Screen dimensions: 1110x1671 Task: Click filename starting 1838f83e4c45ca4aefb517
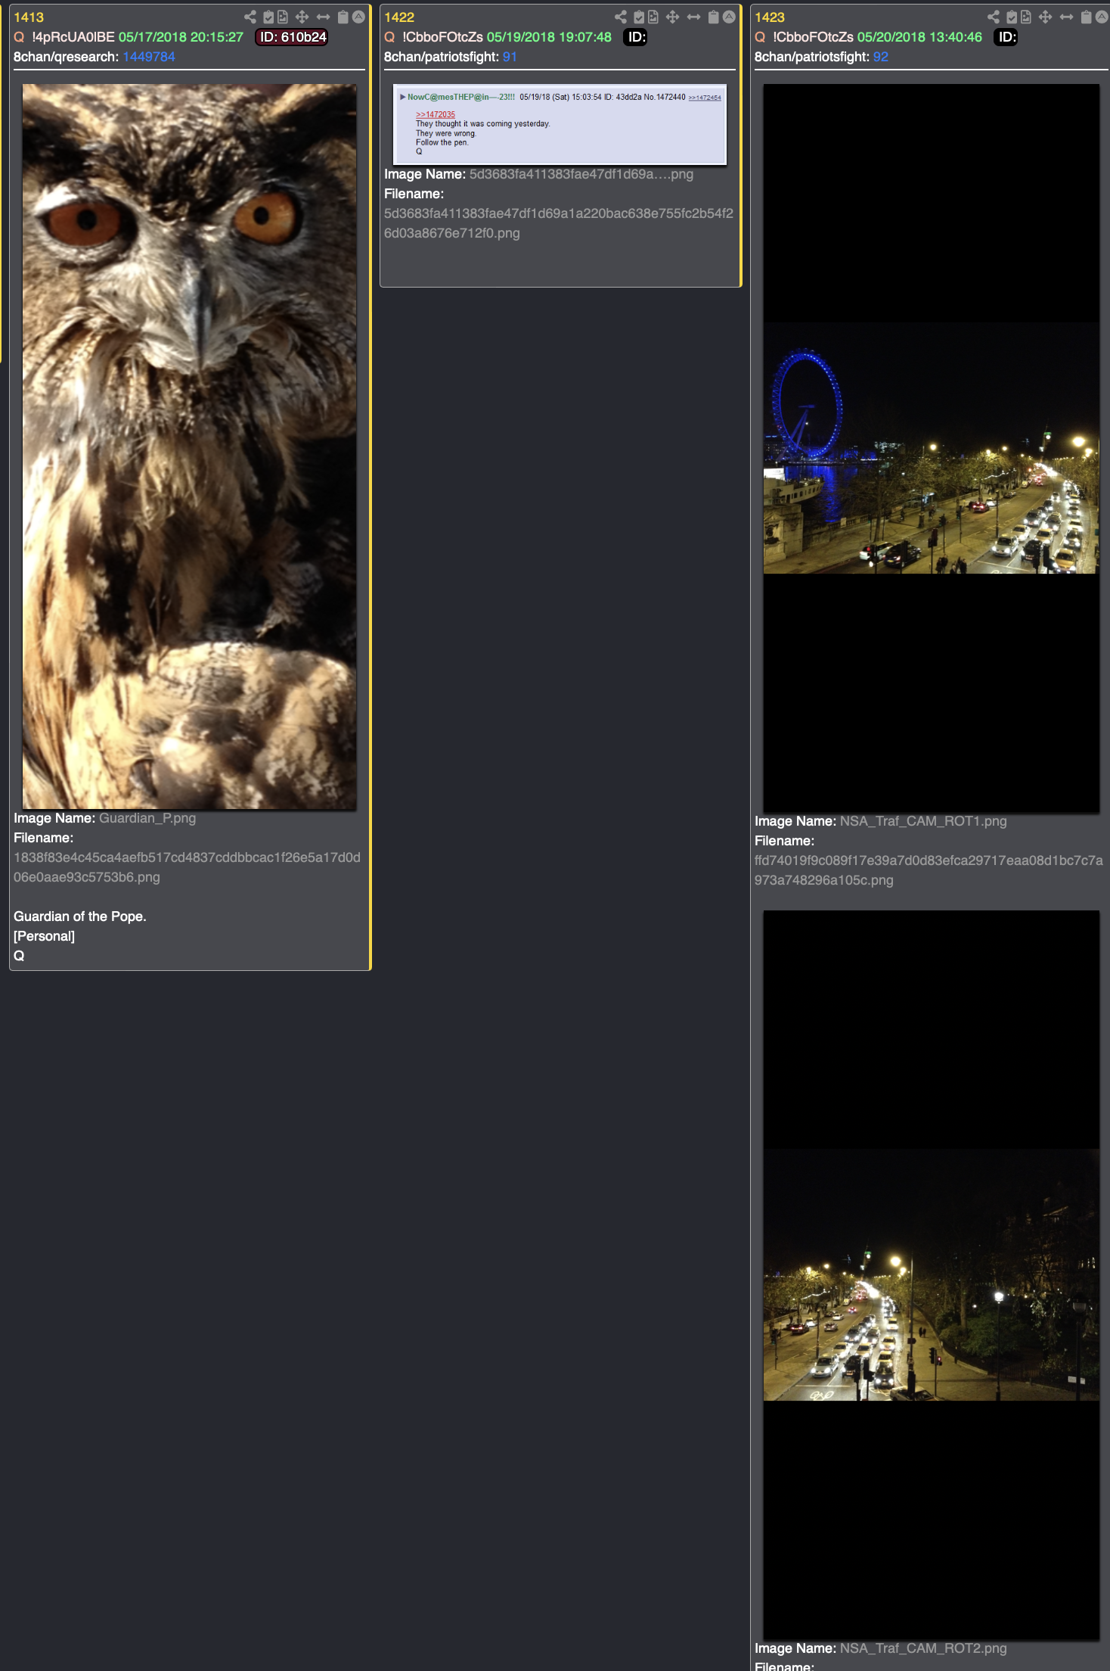(187, 867)
